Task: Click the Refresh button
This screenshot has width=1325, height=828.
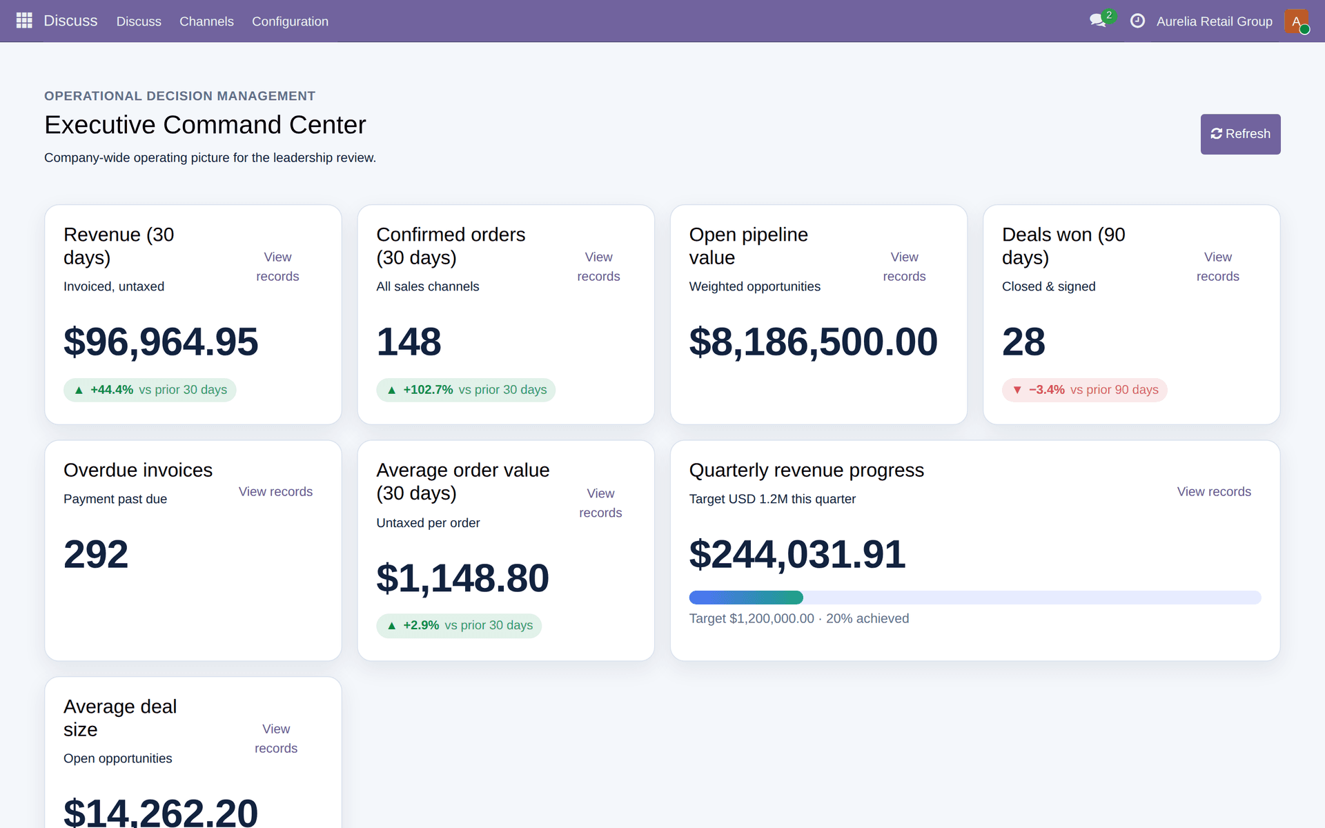Action: click(x=1240, y=134)
